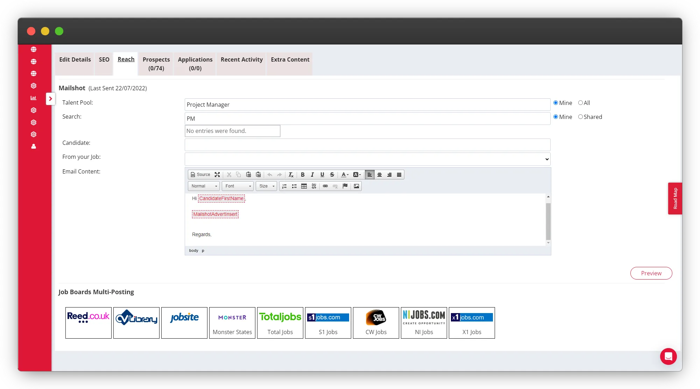The image size is (700, 389).
Task: Select the Totaljobs job board tile
Action: (x=280, y=323)
